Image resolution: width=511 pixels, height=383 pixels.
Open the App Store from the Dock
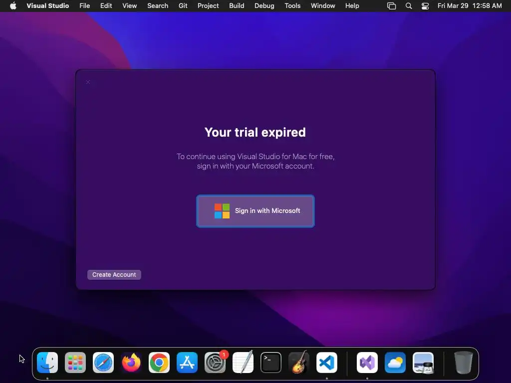187,363
